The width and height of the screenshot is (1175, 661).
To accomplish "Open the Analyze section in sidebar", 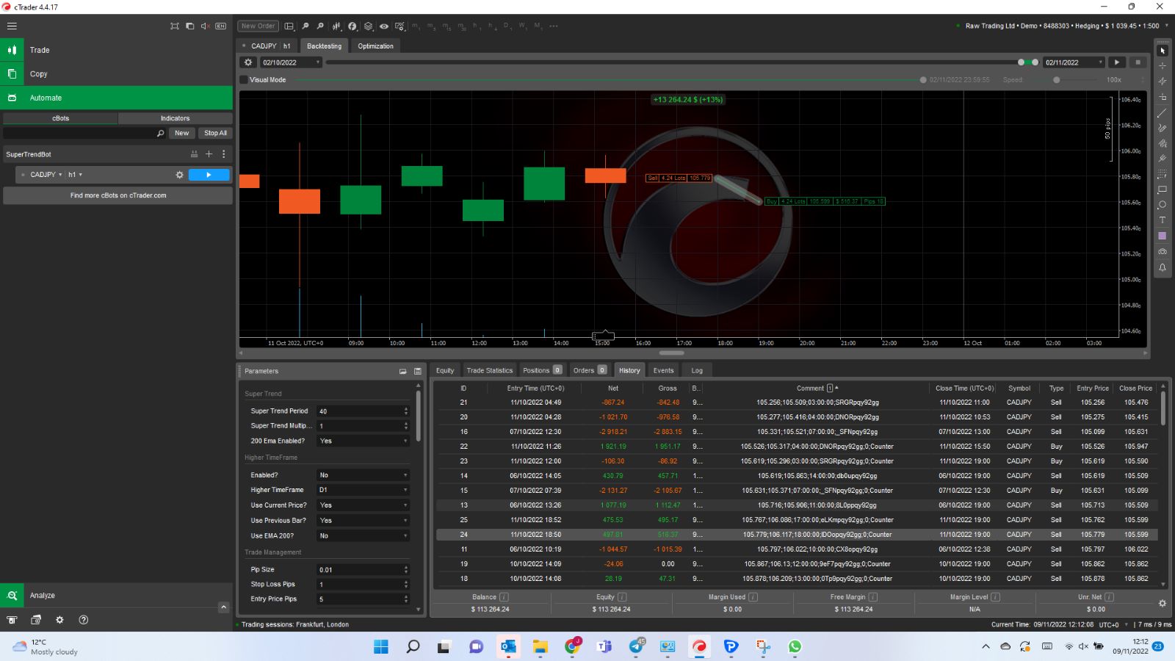I will (x=116, y=596).
